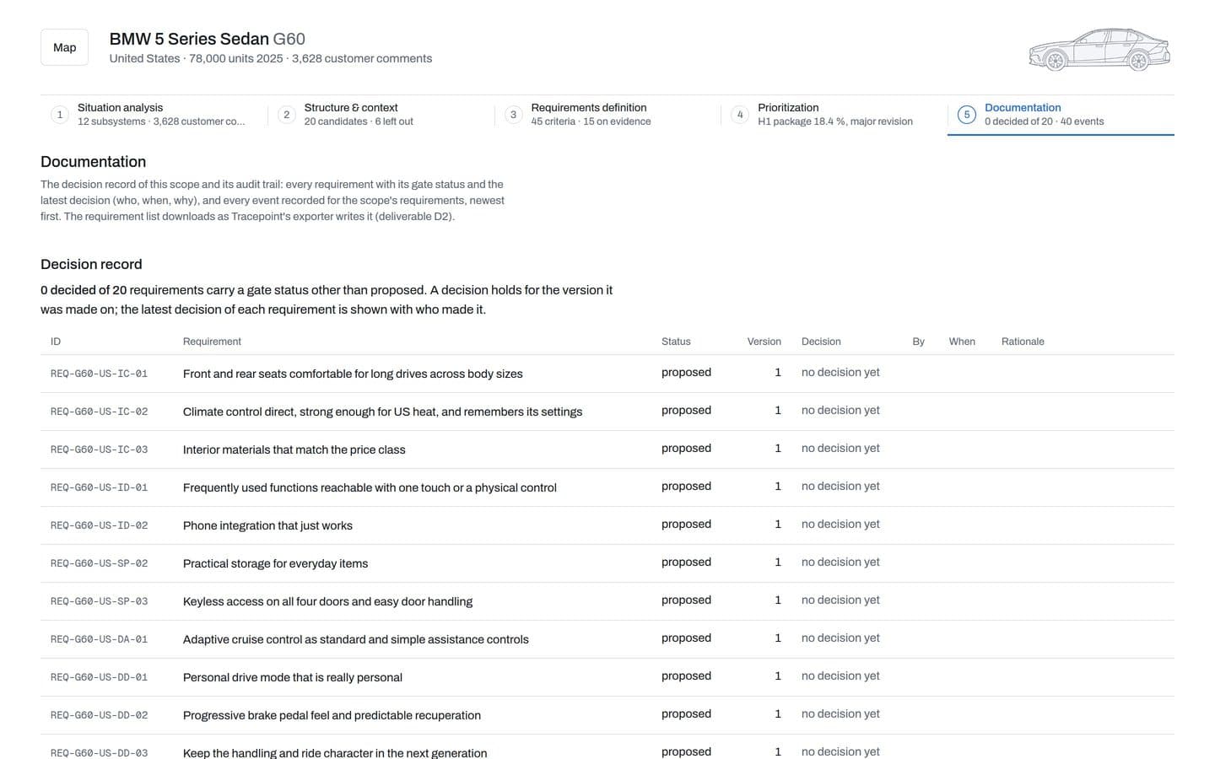The width and height of the screenshot is (1215, 759).
Task: Select requirement ID REQ-G60-US-SP-03
Action: pos(99,601)
